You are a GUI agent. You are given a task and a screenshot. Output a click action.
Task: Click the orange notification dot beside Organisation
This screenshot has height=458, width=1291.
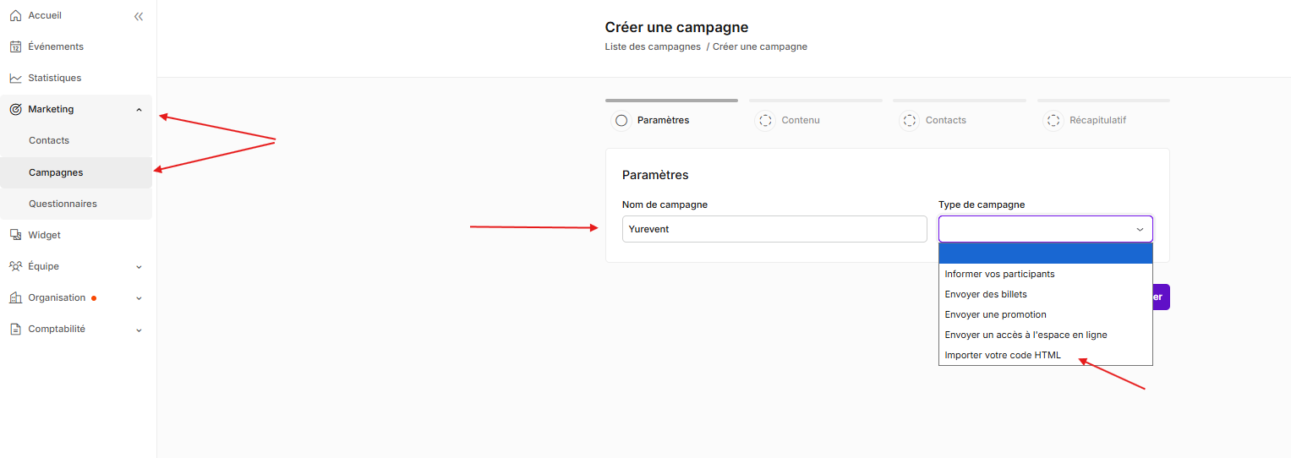94,297
